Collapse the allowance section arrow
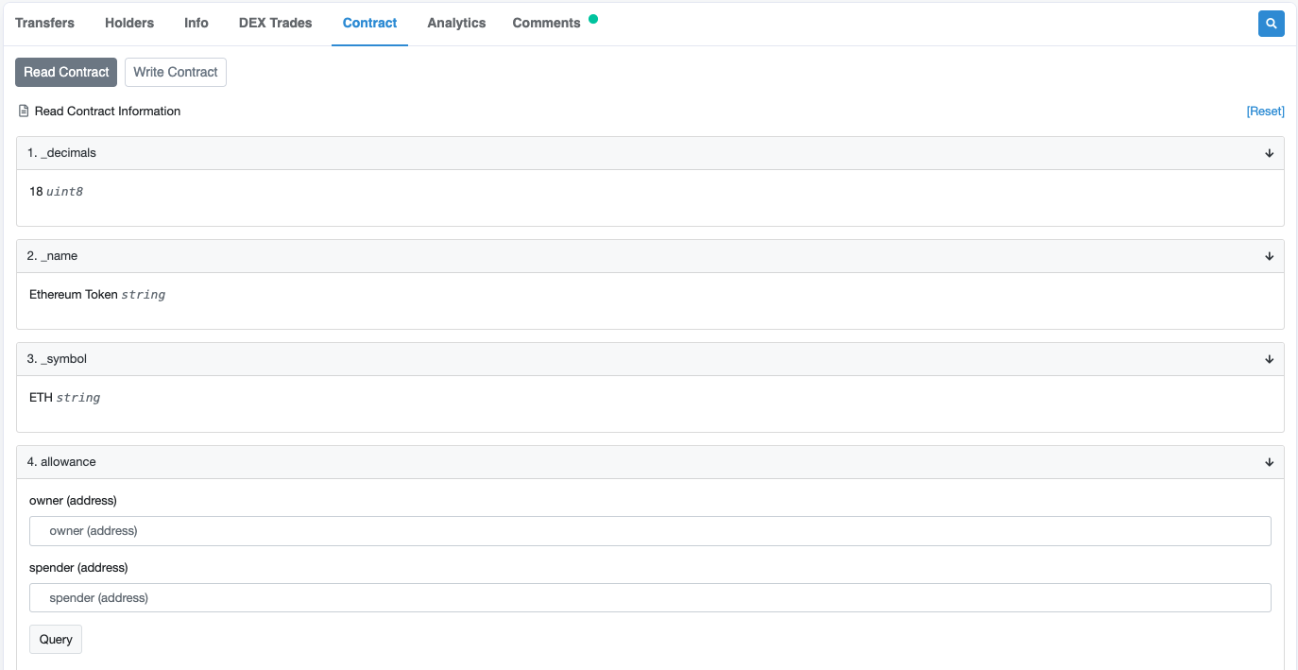 click(x=1269, y=462)
